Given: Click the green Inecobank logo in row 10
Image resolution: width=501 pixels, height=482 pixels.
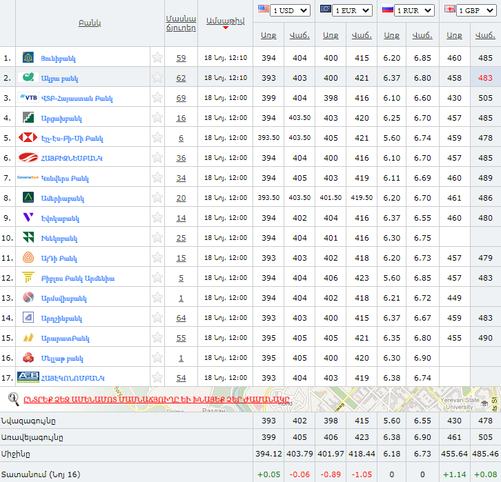Looking at the screenshot, I should (28, 237).
